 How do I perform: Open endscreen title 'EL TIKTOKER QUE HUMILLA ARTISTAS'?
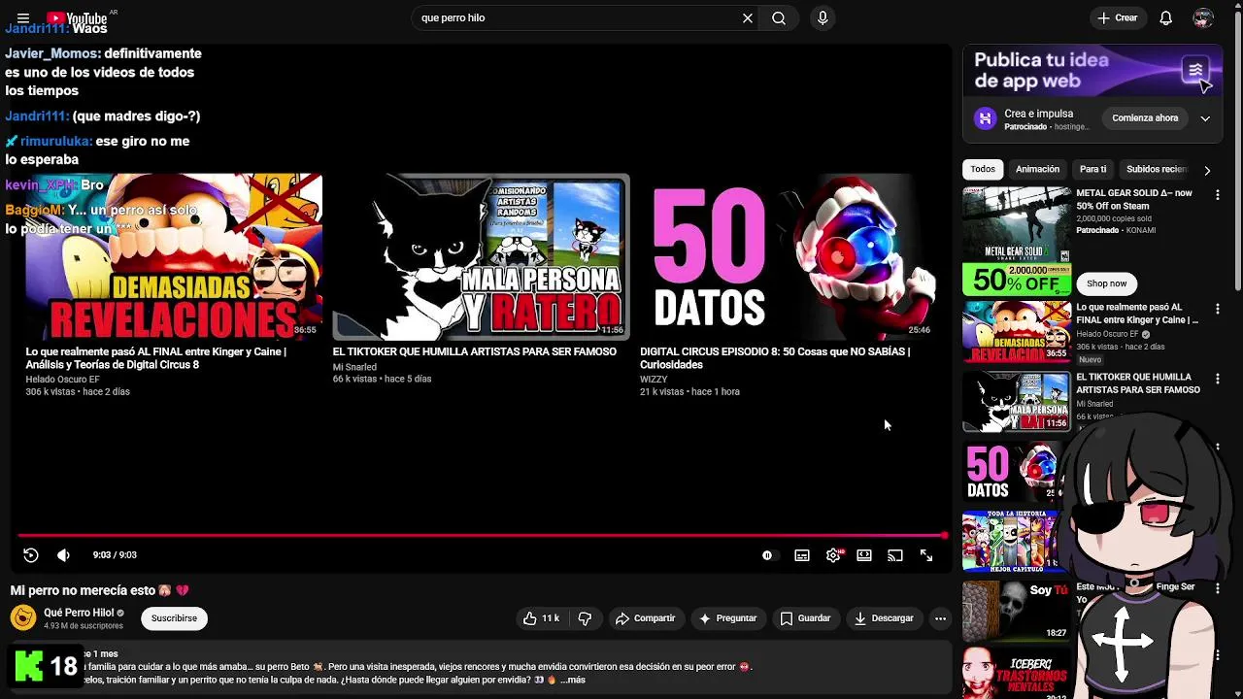pos(474,351)
